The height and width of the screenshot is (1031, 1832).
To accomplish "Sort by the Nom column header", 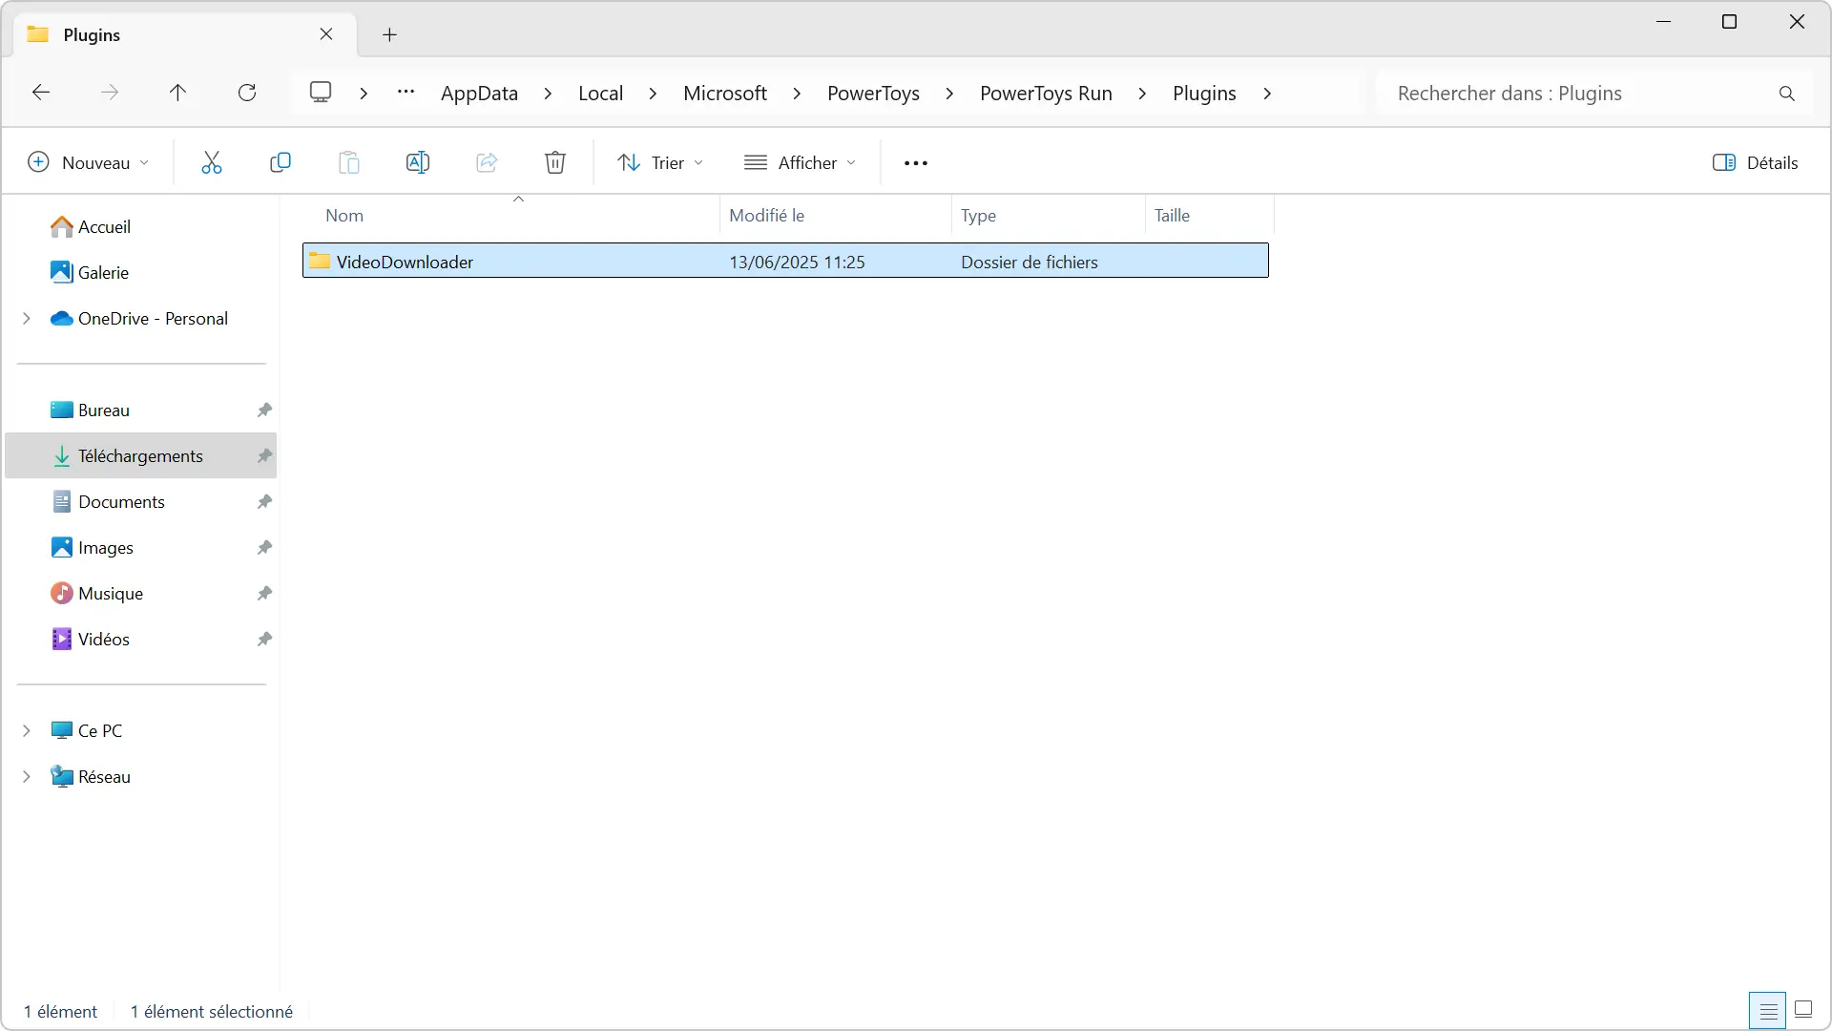I will tap(511, 215).
